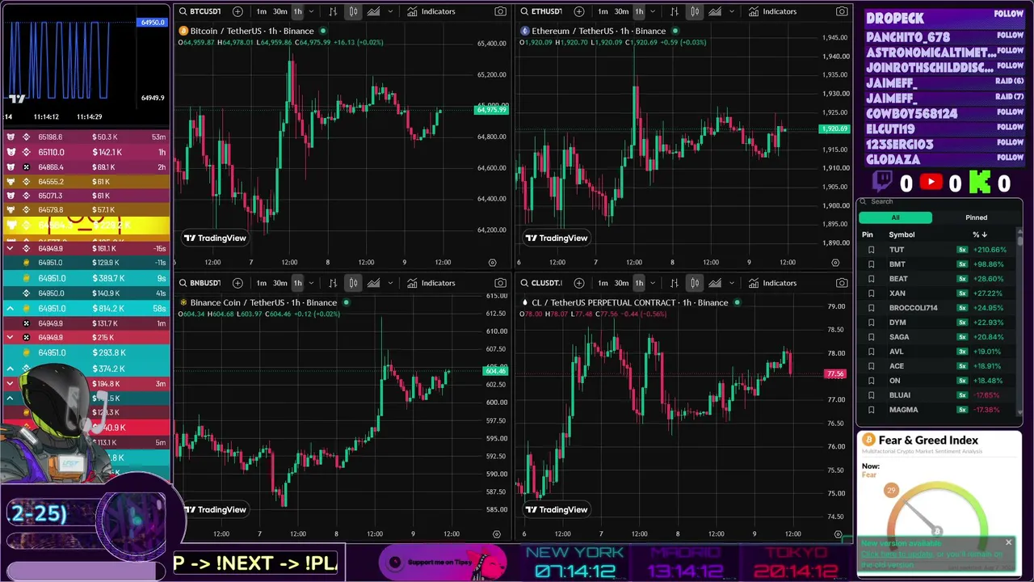Open chart settings gear on the ETHUSDT chart
This screenshot has width=1034, height=582.
(x=834, y=263)
